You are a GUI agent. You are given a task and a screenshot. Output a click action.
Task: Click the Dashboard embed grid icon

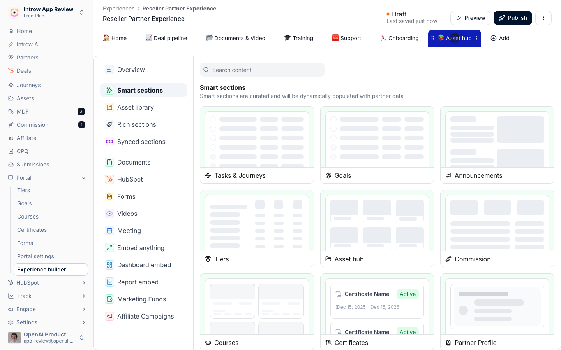coord(109,265)
